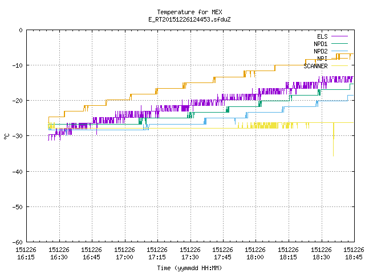Click the NPD1 legend label
365x273 pixels.
(321, 44)
